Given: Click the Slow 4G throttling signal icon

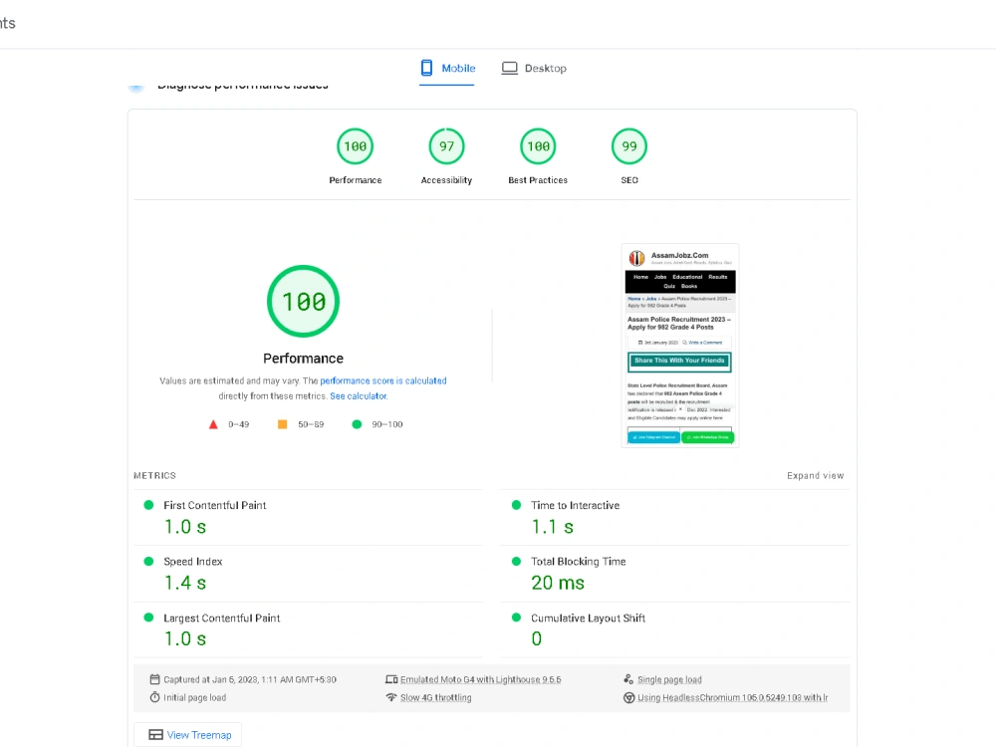Looking at the screenshot, I should (391, 697).
